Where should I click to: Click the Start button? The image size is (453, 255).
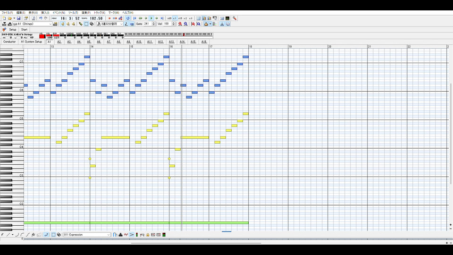pos(24,29)
